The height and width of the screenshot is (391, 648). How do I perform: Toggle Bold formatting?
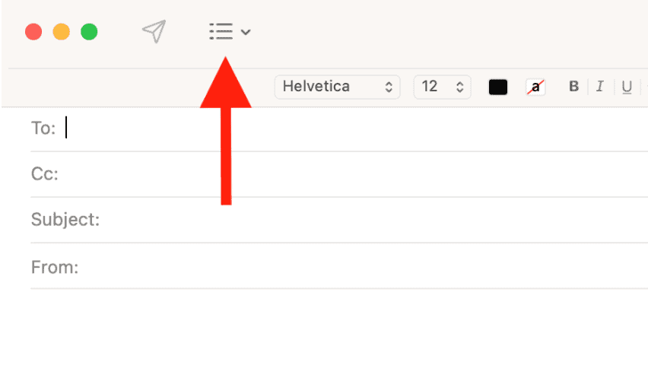pyautogui.click(x=573, y=87)
